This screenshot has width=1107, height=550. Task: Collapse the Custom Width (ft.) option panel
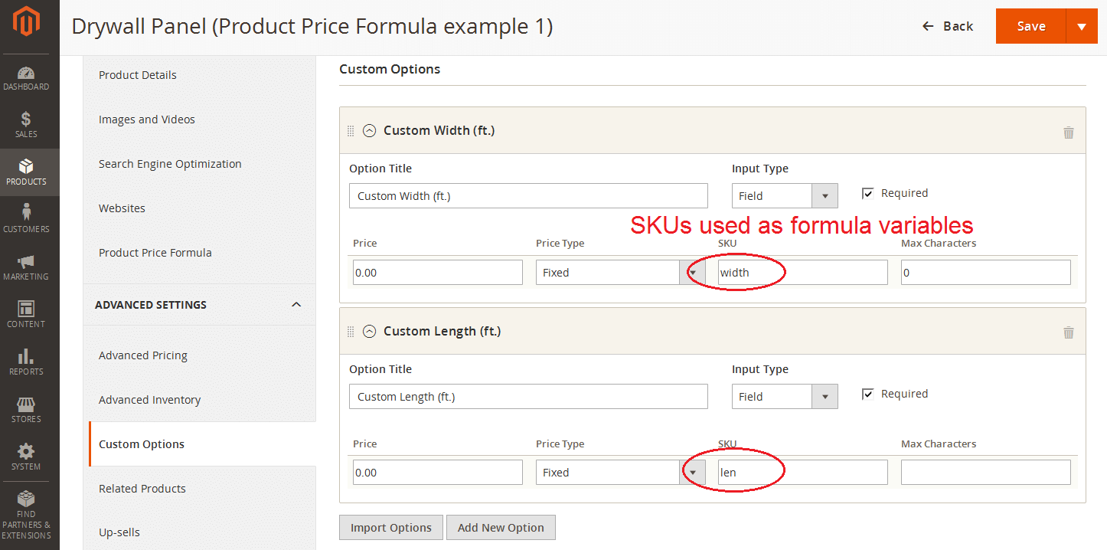click(370, 131)
